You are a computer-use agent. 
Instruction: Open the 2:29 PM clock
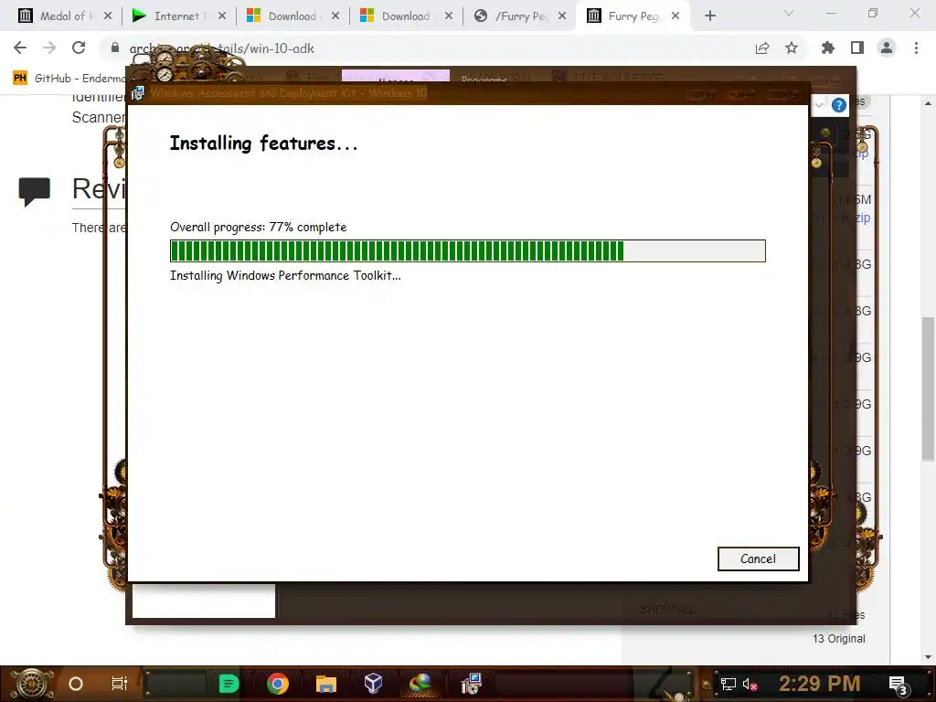pos(820,684)
